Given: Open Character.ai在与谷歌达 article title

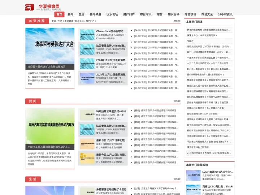Looking at the screenshot, I should point(111,31).
